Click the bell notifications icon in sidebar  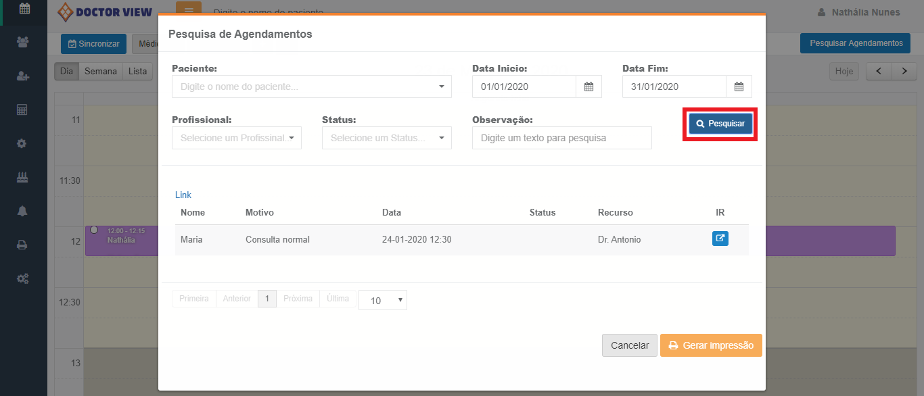point(22,211)
